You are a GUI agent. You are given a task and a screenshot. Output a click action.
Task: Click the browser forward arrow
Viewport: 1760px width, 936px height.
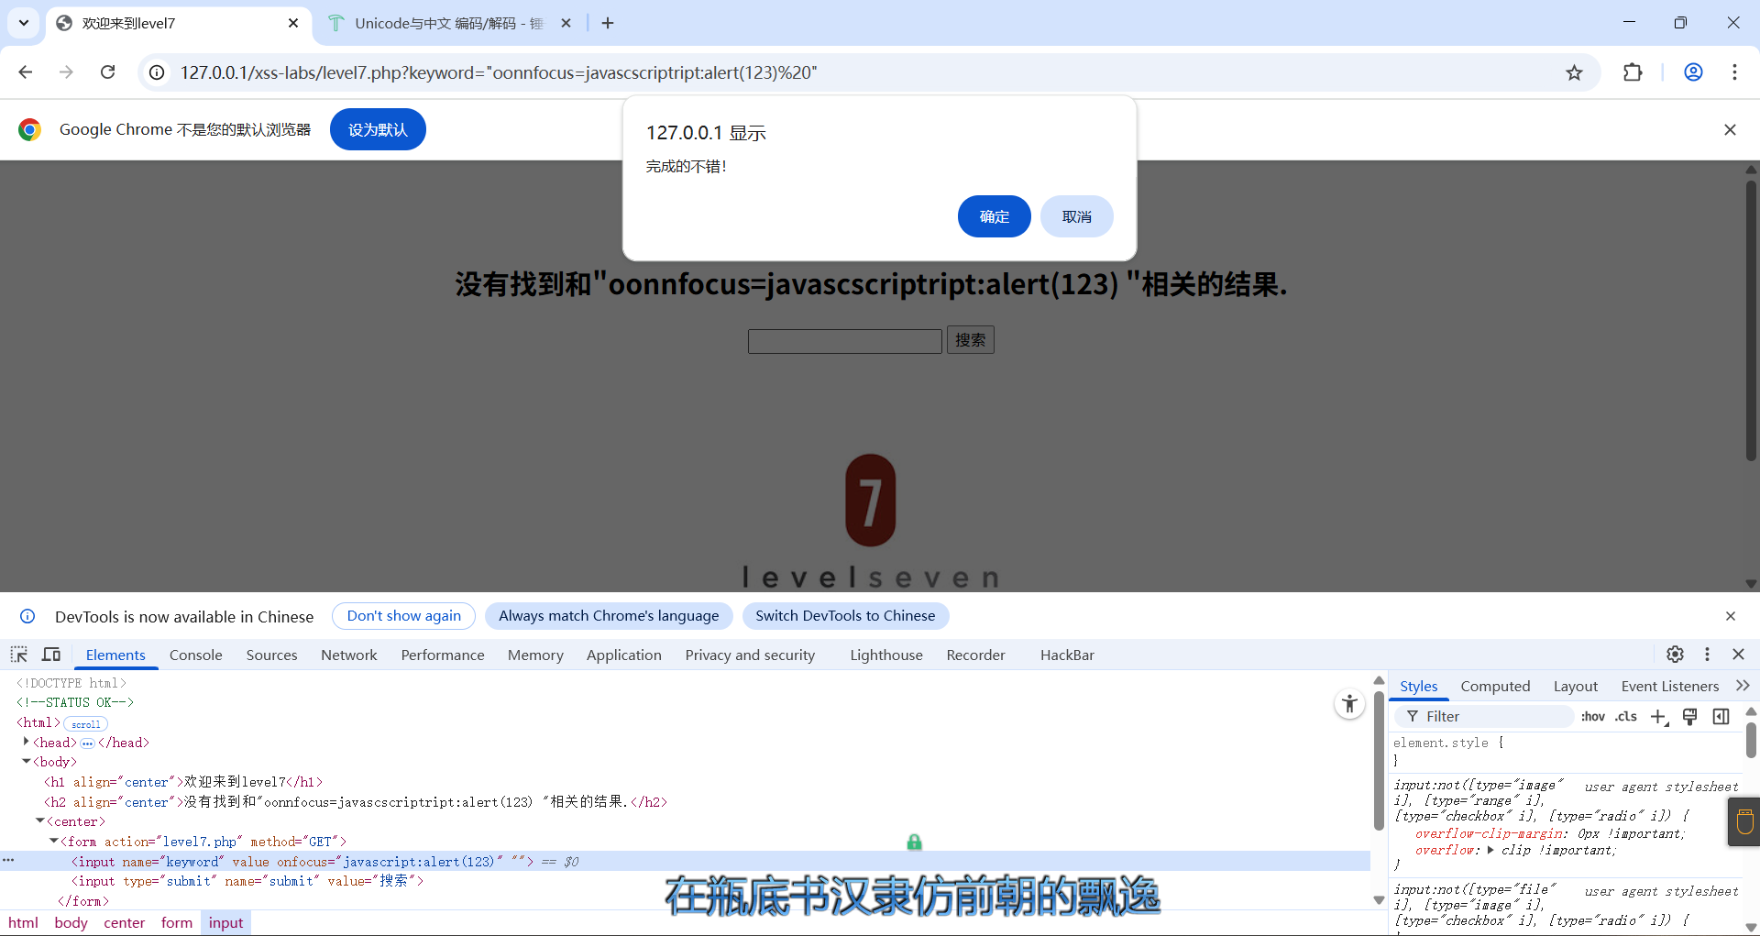click(66, 72)
